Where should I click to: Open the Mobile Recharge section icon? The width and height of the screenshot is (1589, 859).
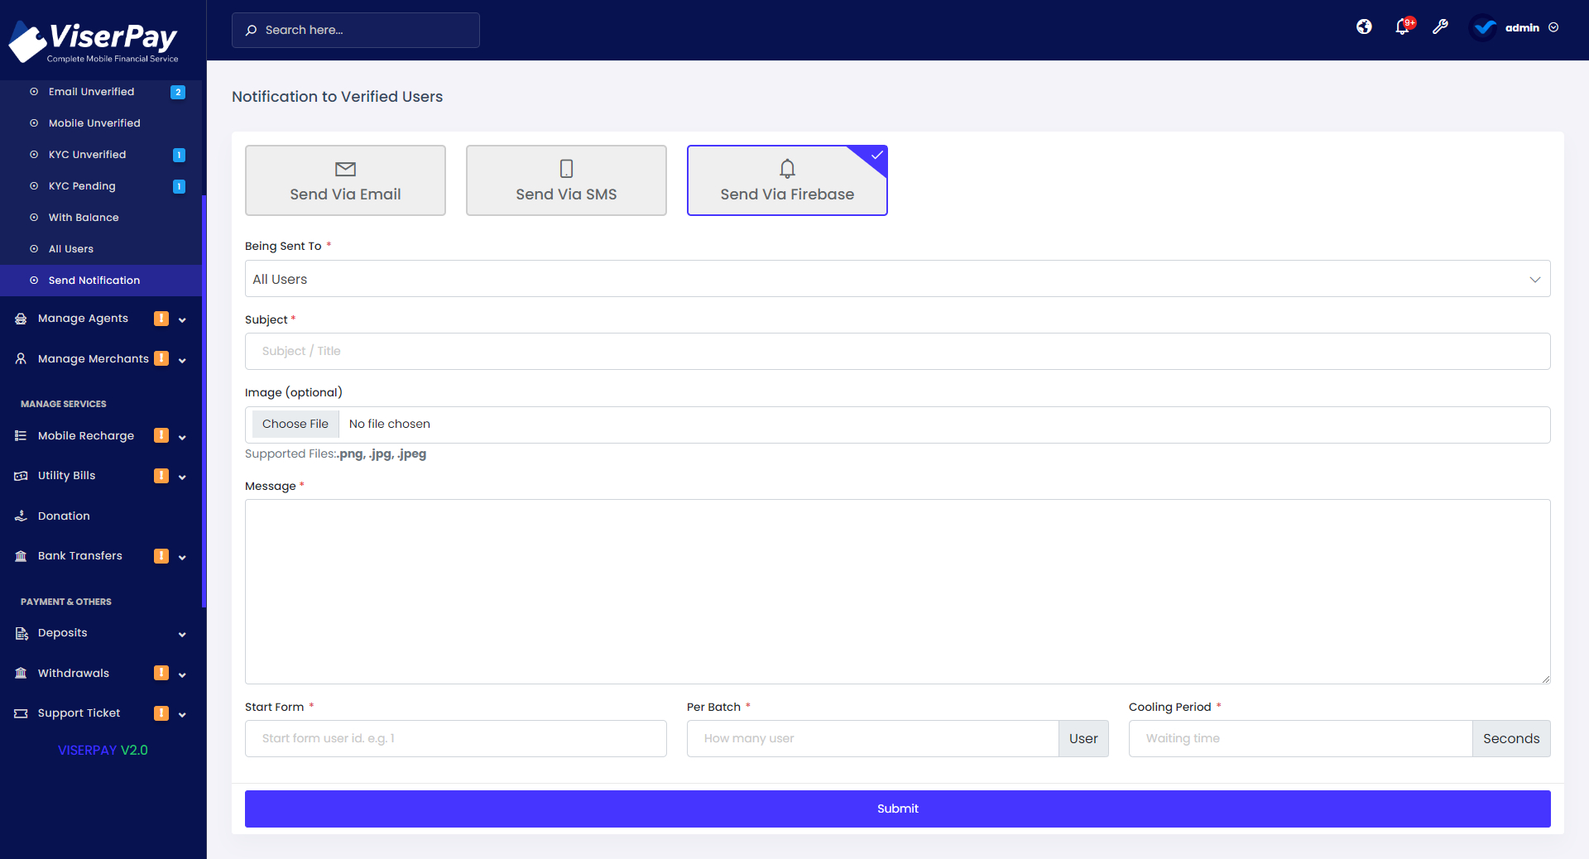[20, 436]
